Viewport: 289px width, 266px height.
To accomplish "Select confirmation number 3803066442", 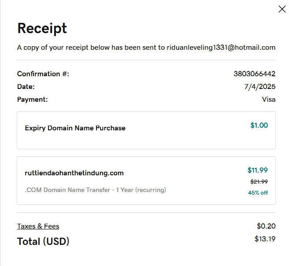I will coord(254,74).
